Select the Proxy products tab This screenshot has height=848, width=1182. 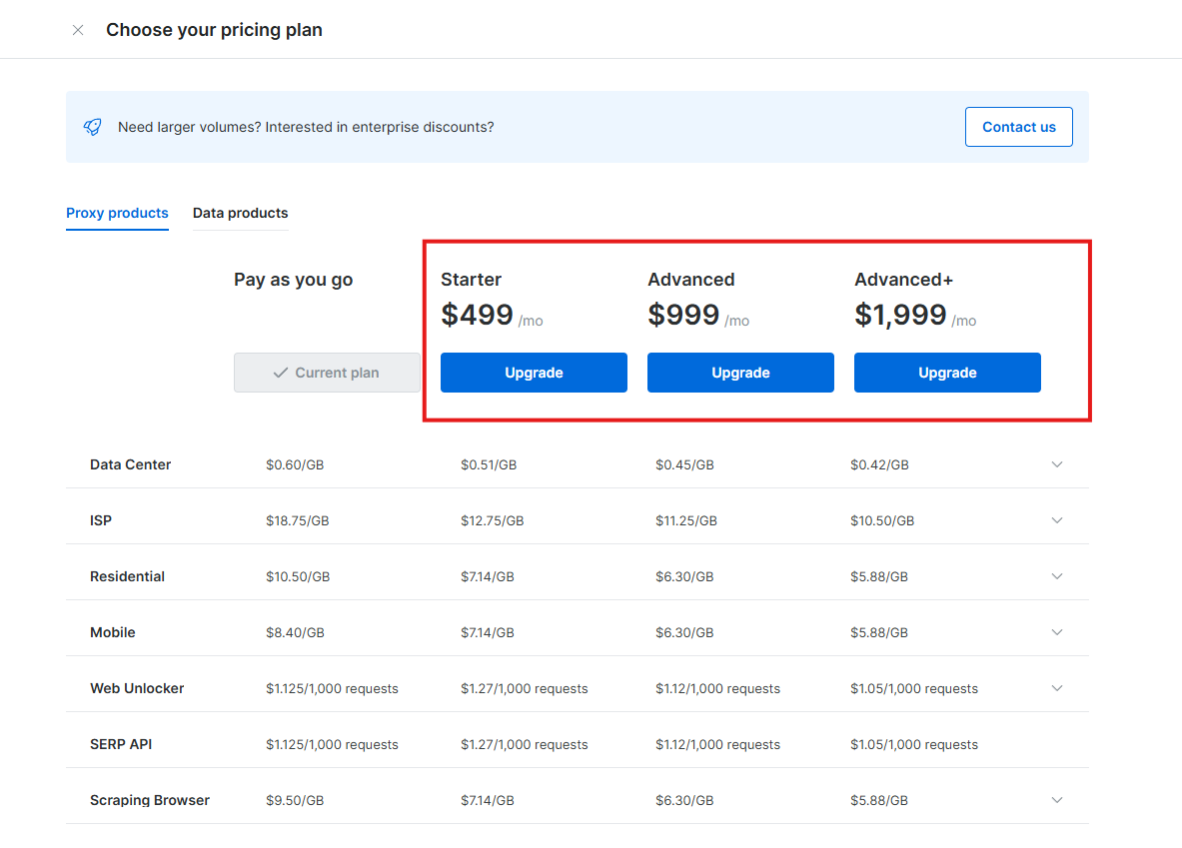(117, 213)
